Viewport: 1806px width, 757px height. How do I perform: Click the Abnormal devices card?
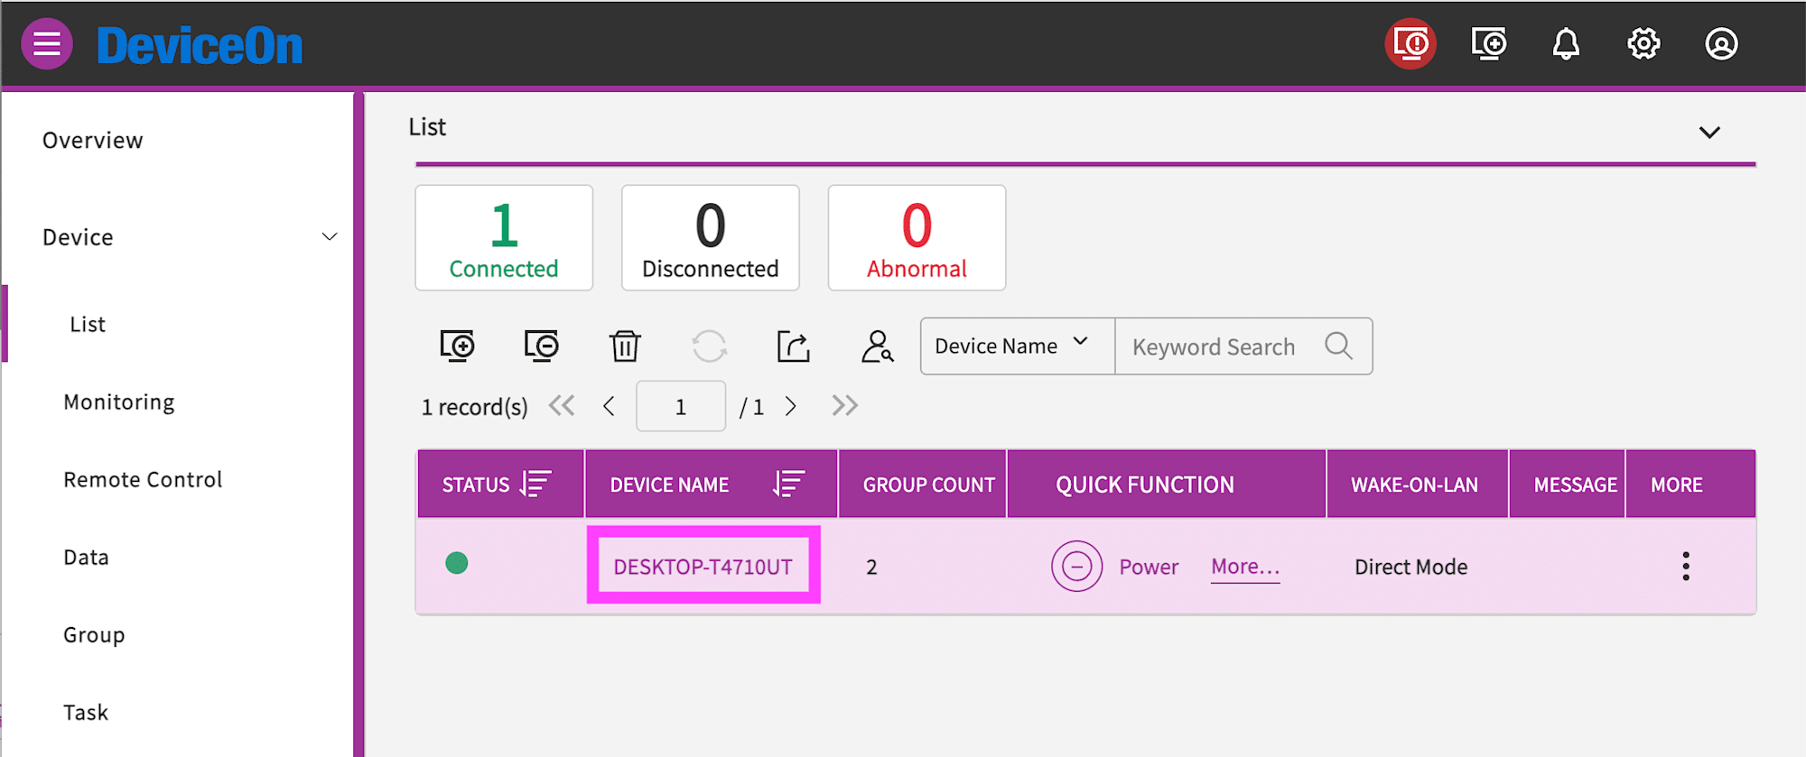click(x=917, y=238)
